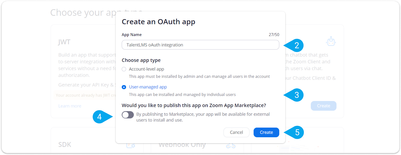Screen dimensions: 401x155
Task: Select the JWT app type card heading
Action: click(64, 42)
